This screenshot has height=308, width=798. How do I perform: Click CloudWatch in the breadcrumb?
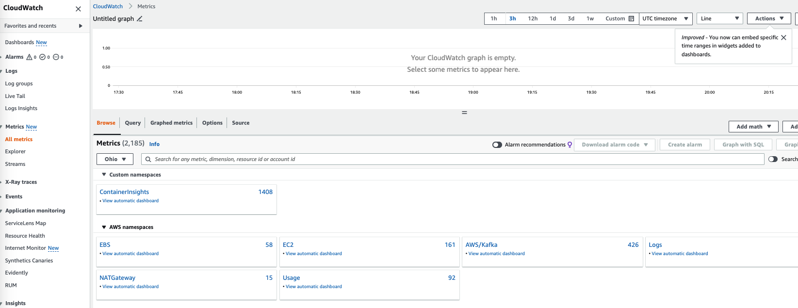108,6
